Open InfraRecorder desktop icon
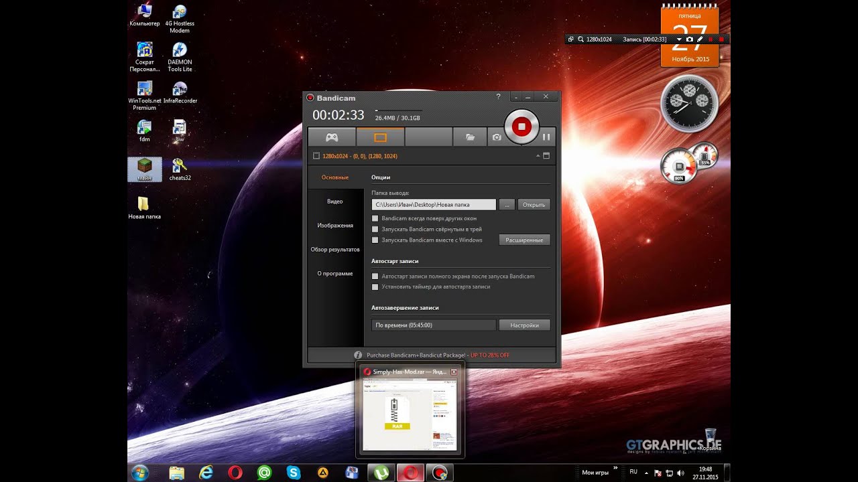The height and width of the screenshot is (482, 858). pos(180,92)
